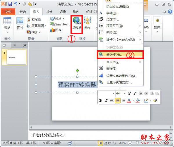Switch to the 开始 Home tab
Image resolution: width=174 pixels, height=147 pixels.
click(23, 12)
